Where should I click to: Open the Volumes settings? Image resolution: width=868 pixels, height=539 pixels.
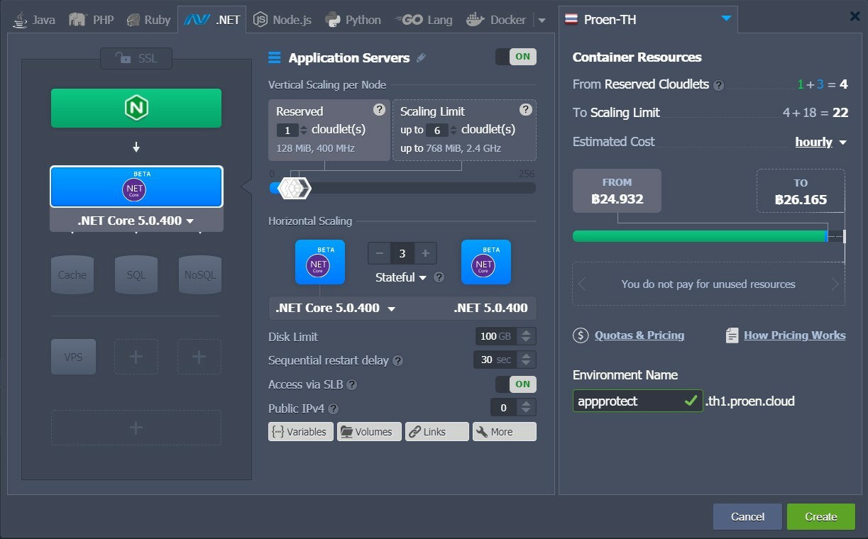tap(369, 431)
